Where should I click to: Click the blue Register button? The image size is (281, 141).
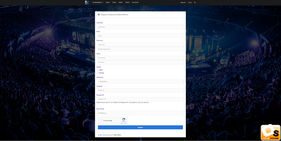pos(140,127)
